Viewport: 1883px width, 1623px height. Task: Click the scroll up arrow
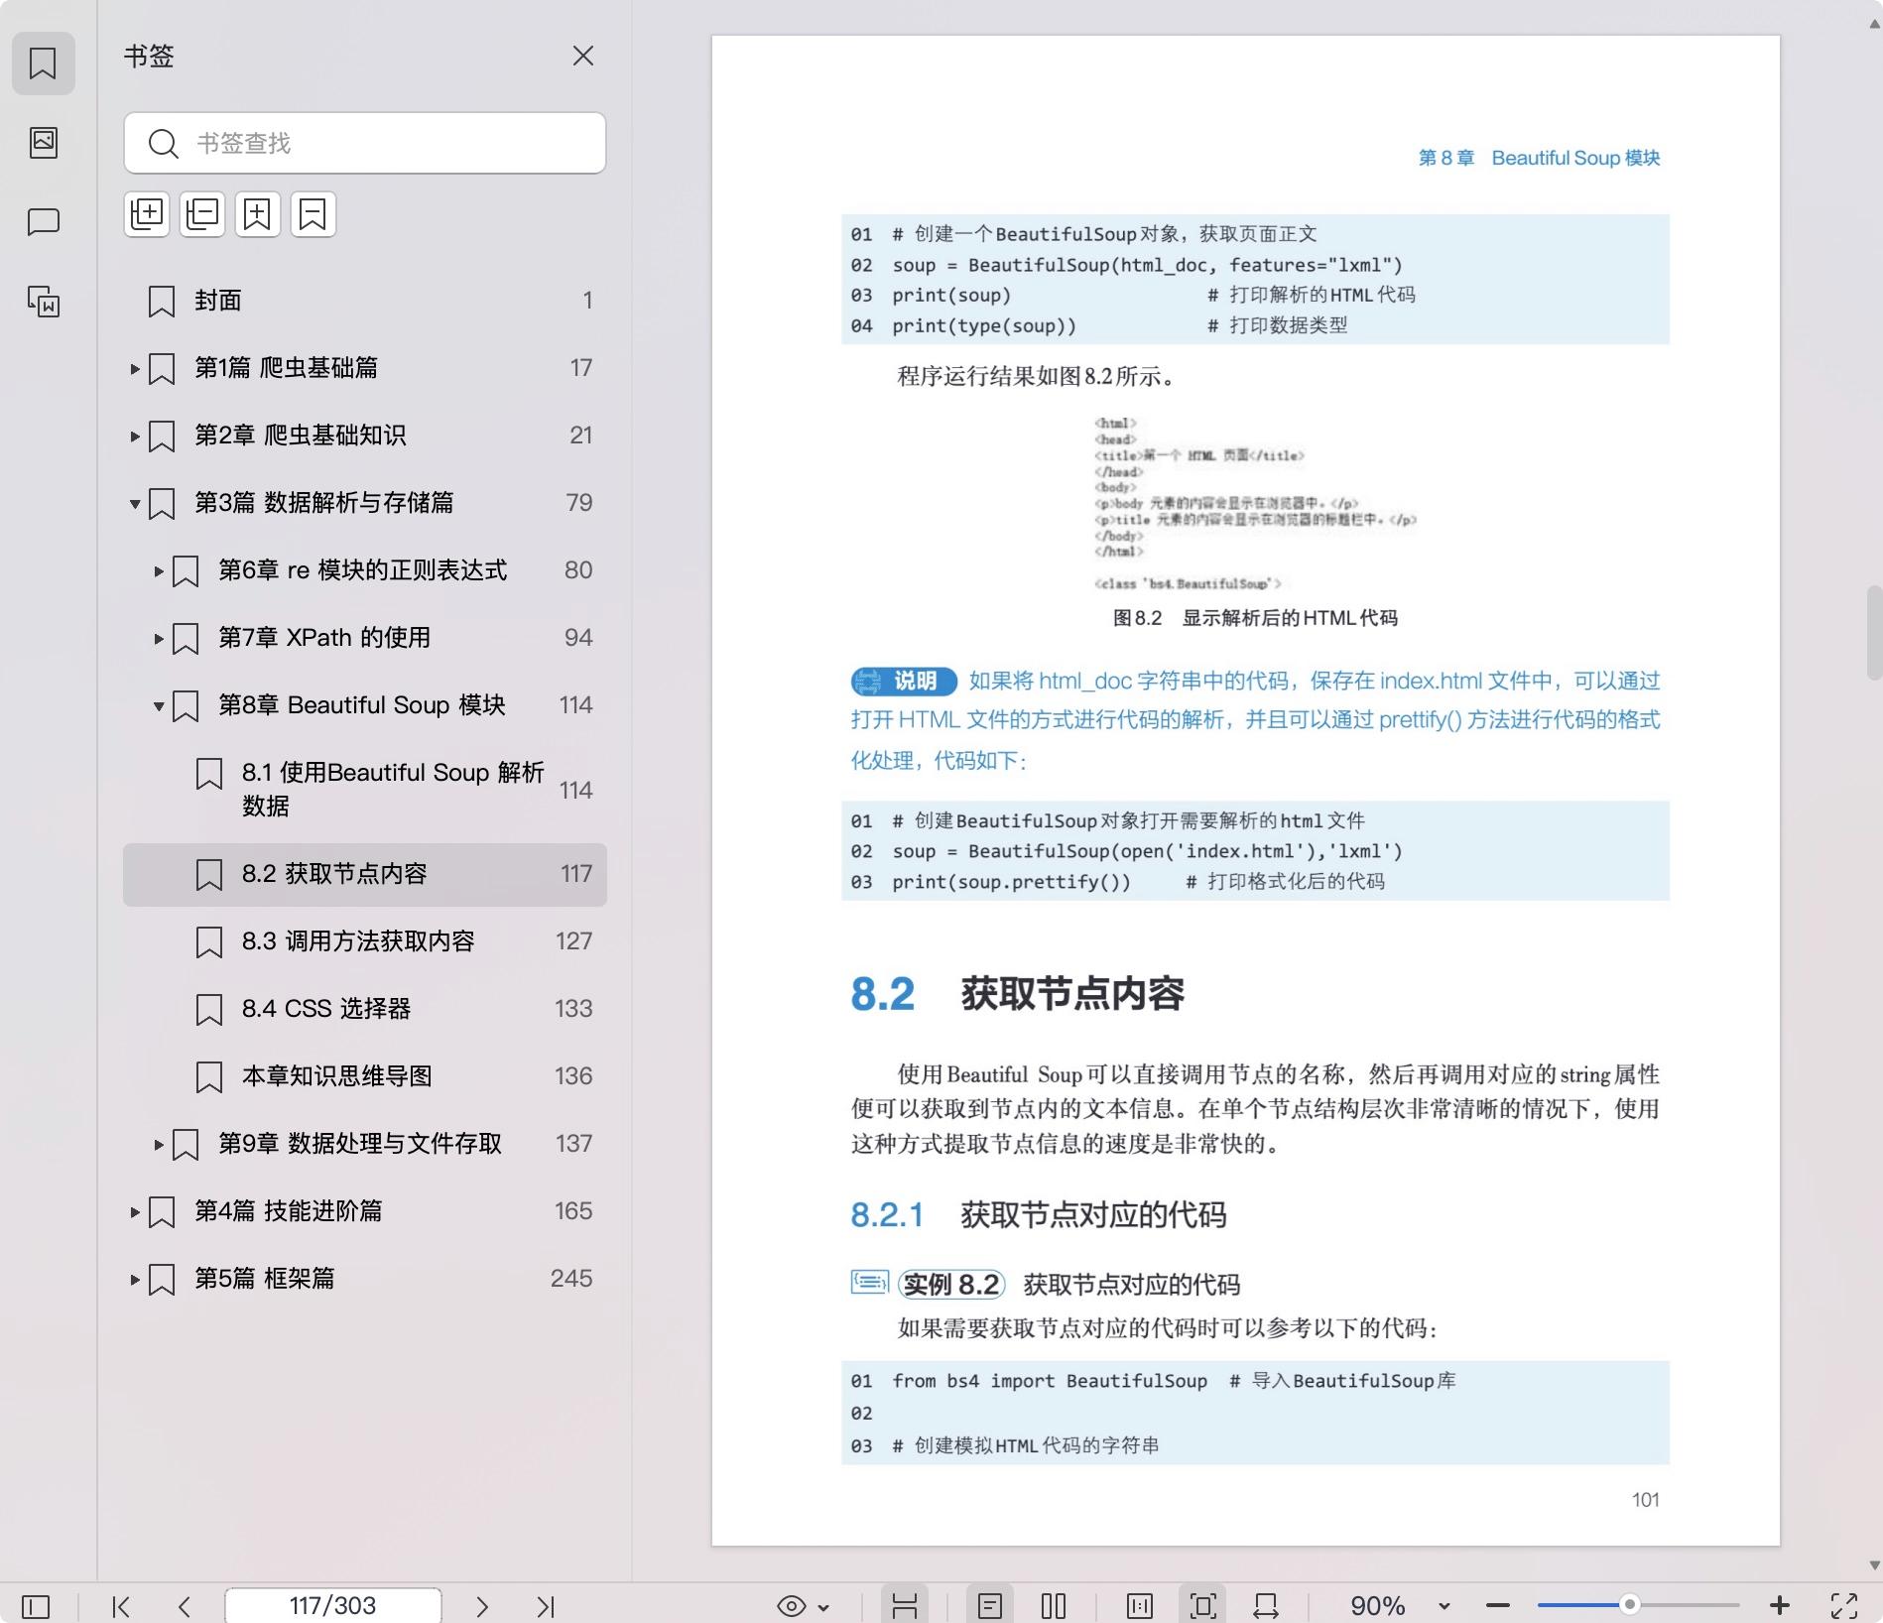[x=1874, y=23]
